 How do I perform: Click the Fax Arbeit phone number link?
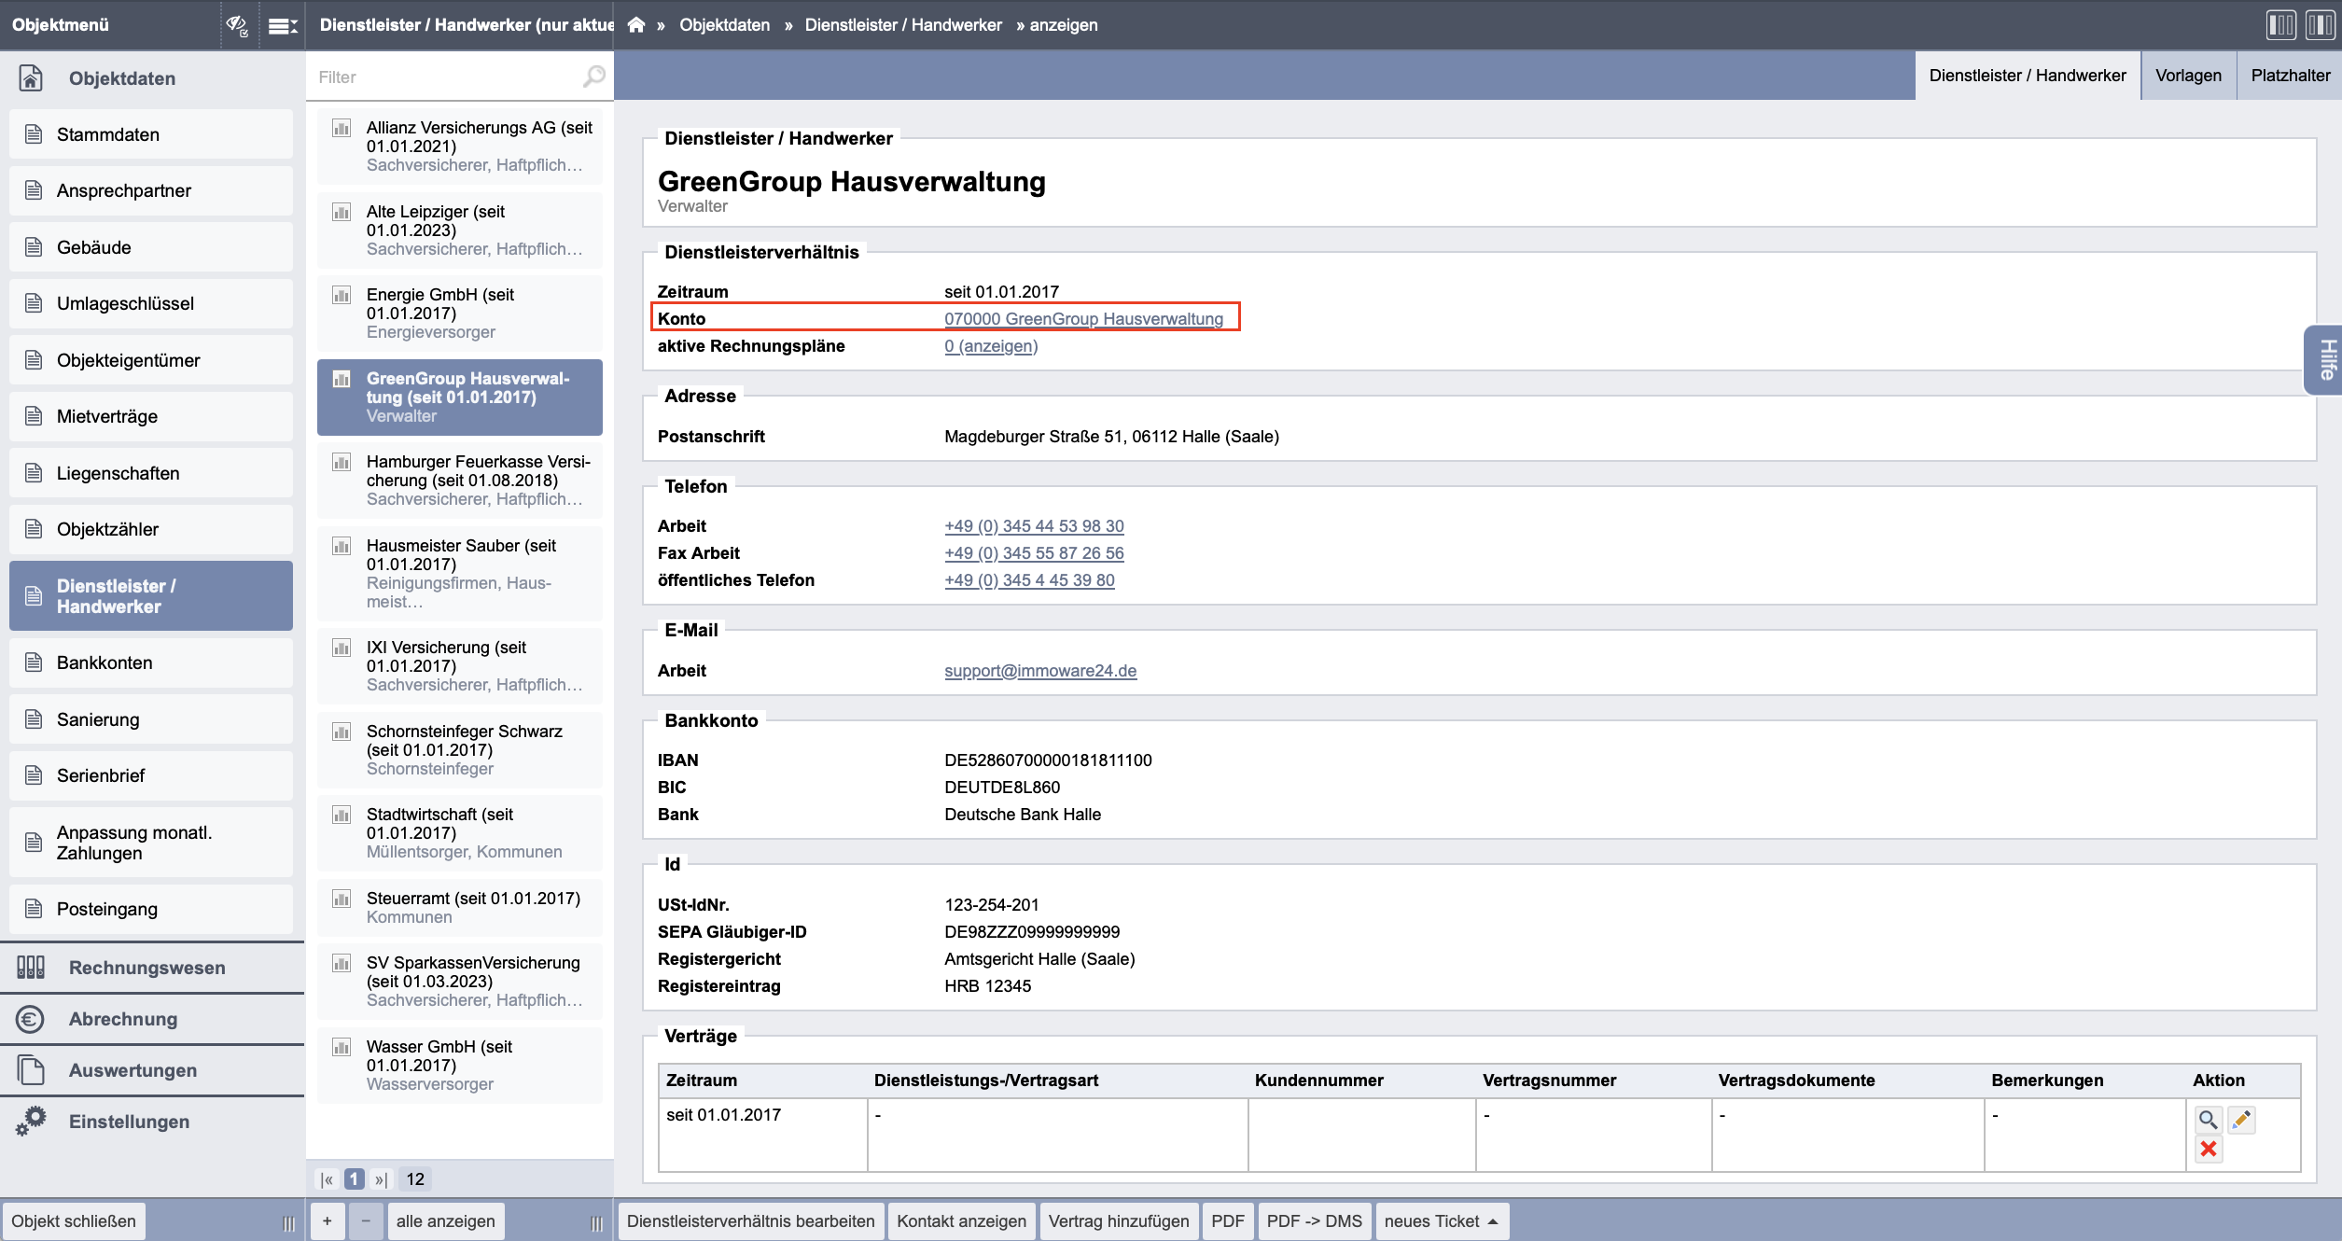tap(1034, 553)
